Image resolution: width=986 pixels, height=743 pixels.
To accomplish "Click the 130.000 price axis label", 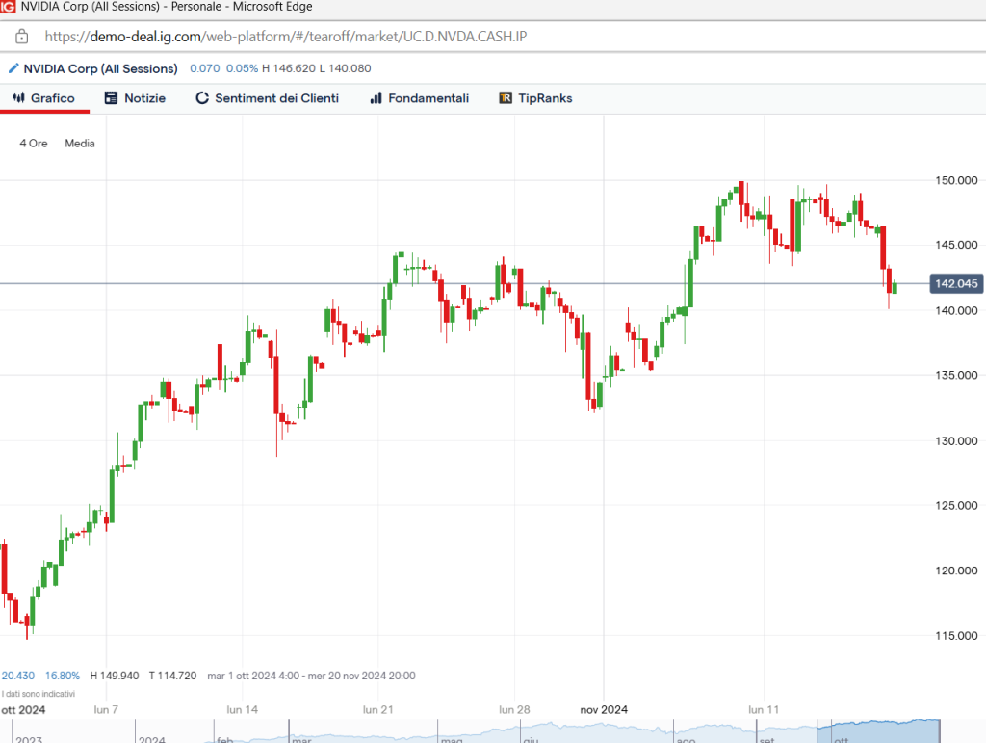I will click(x=956, y=441).
